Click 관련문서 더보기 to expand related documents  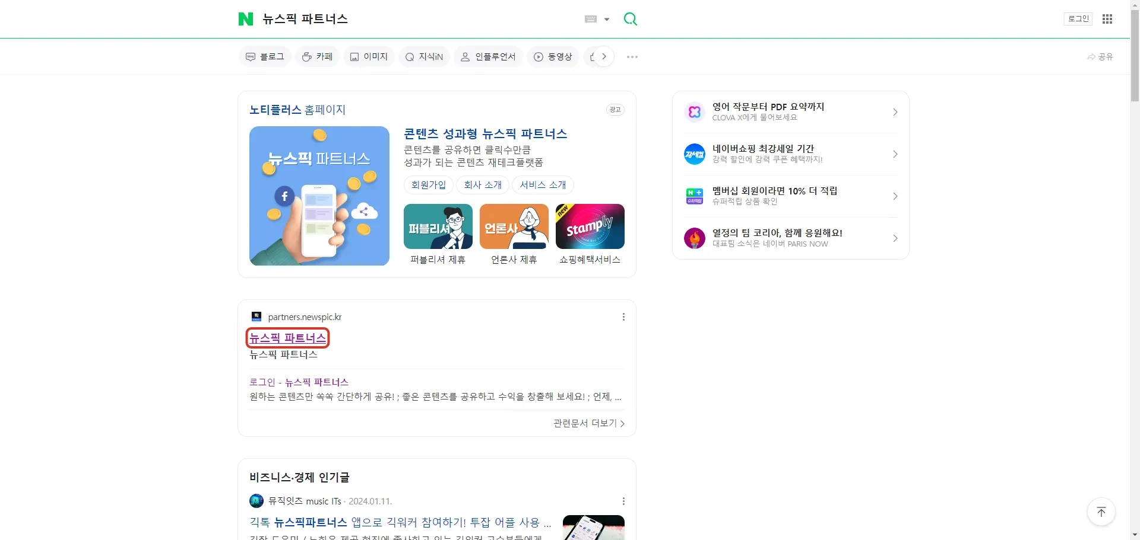(589, 423)
